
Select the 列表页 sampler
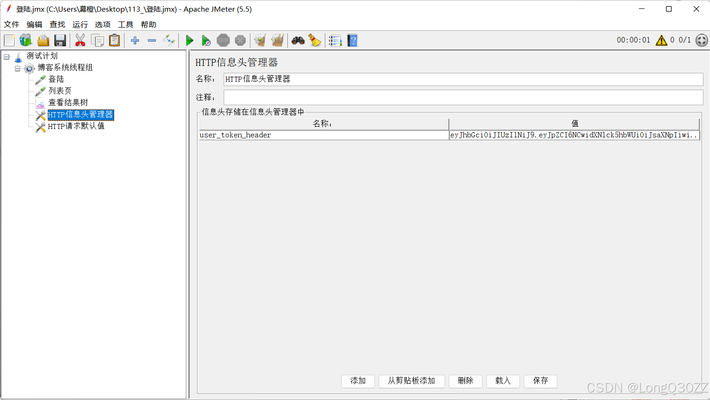pos(60,91)
